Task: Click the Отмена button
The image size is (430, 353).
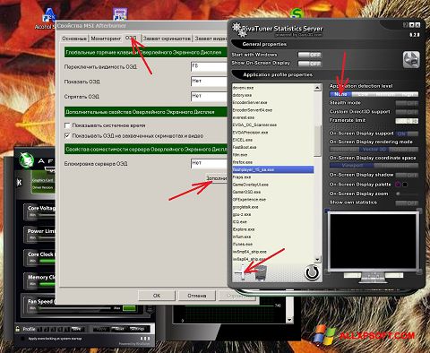Action: pyautogui.click(x=197, y=296)
